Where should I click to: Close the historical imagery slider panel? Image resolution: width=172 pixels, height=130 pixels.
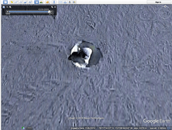coord(55,7)
